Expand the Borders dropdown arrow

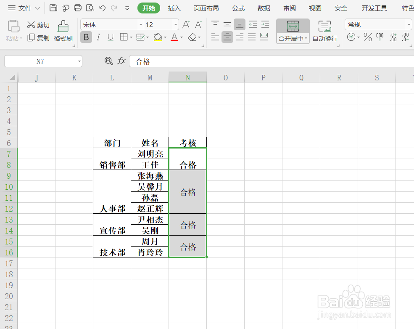pos(131,37)
